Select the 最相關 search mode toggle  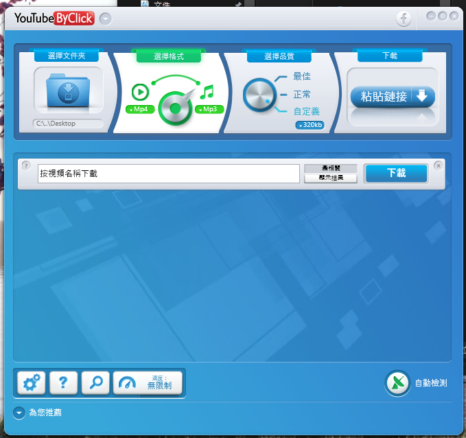point(331,168)
